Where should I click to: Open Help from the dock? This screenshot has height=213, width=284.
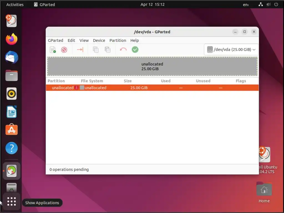pyautogui.click(x=11, y=148)
